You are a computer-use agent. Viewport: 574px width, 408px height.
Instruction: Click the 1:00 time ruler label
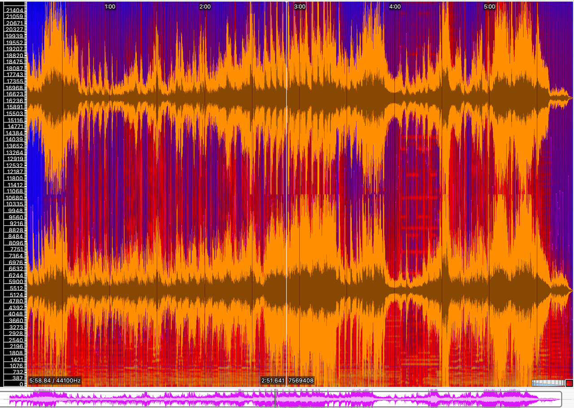tap(110, 7)
